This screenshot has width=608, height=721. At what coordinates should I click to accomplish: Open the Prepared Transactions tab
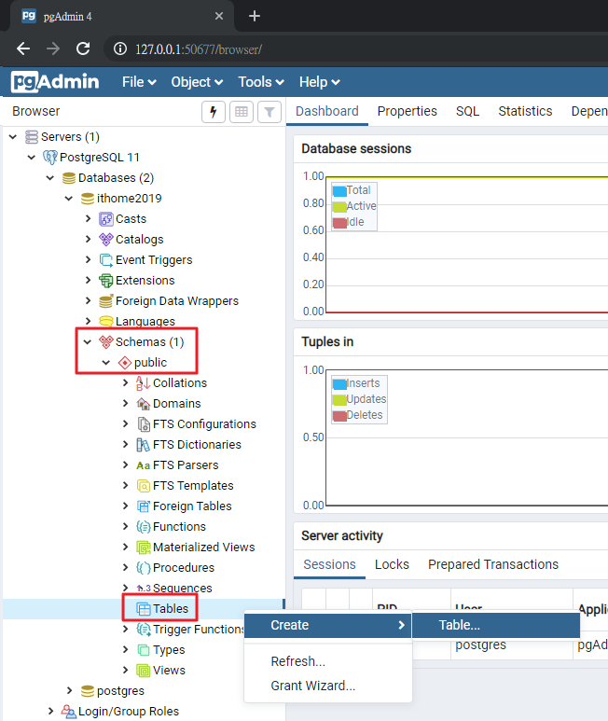(493, 564)
